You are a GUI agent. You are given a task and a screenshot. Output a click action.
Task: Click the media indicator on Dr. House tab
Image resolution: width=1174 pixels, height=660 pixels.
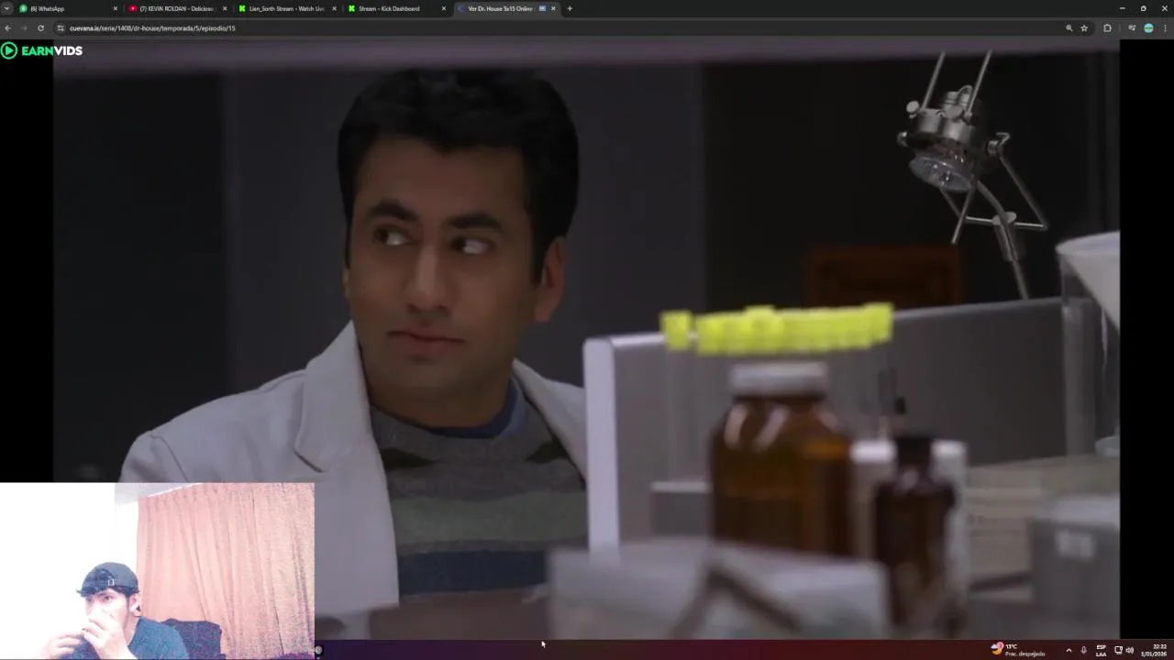point(542,8)
